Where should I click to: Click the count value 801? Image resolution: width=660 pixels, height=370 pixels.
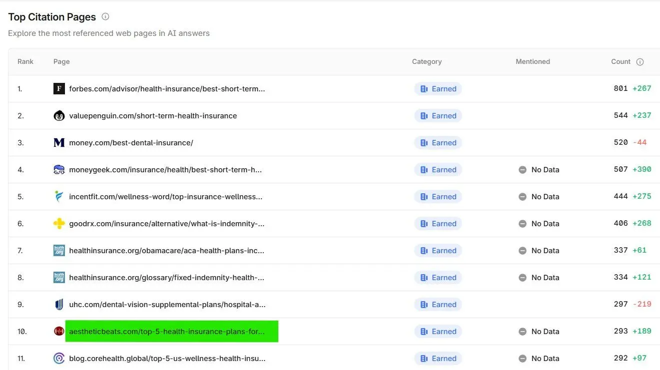pyautogui.click(x=621, y=89)
